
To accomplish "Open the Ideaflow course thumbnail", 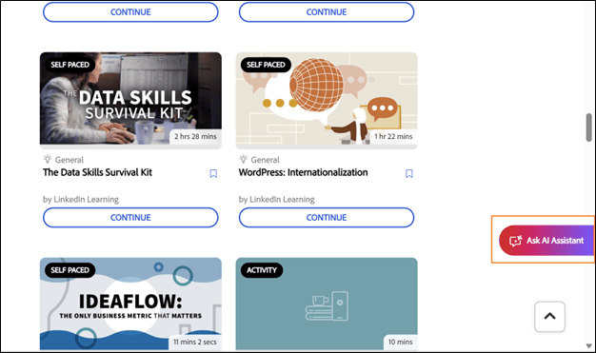I will point(130,304).
